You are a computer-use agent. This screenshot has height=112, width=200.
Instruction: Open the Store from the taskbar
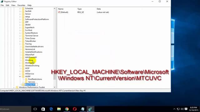pos(43,109)
